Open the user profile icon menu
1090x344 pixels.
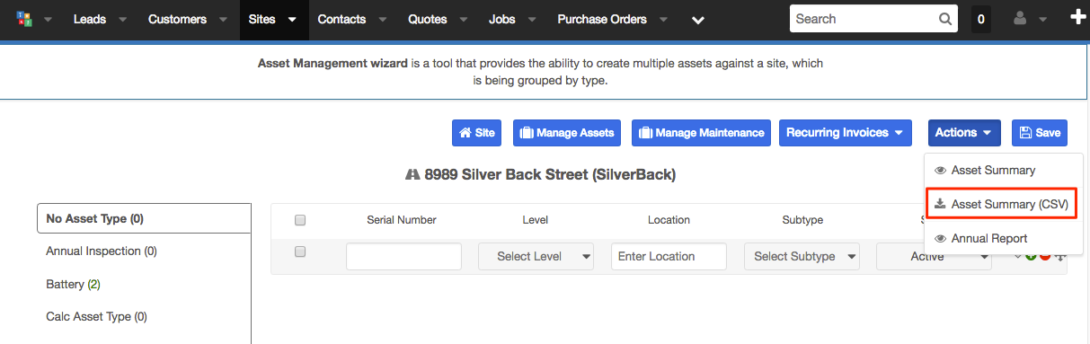[1020, 19]
